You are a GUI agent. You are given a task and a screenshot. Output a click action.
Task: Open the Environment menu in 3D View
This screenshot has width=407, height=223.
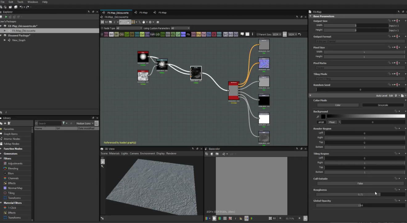(147, 153)
